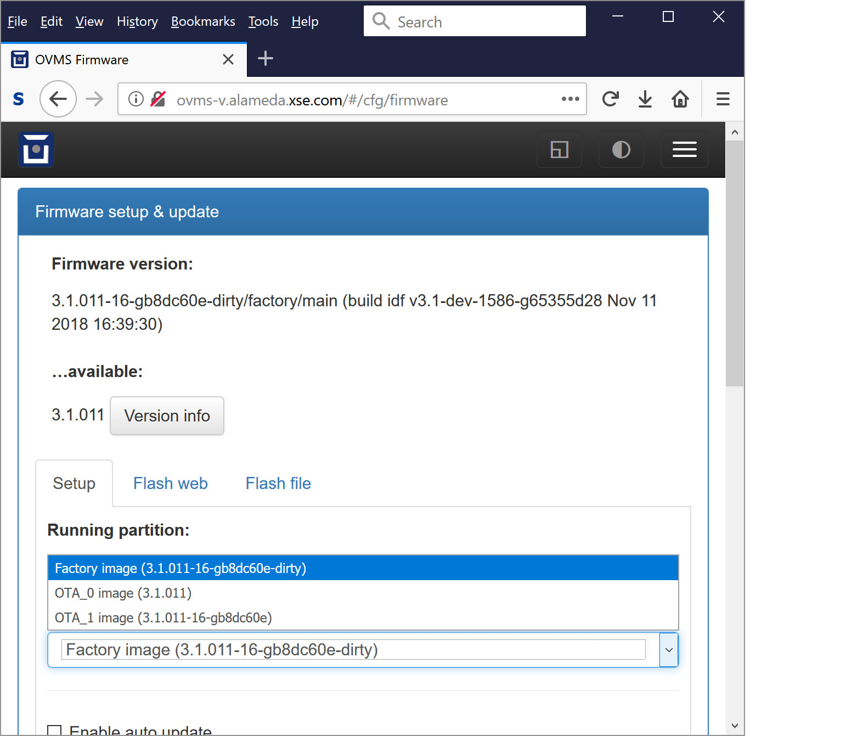This screenshot has width=846, height=736.
Task: Click the page's vertical scrollbar thumb
Action: click(x=735, y=263)
